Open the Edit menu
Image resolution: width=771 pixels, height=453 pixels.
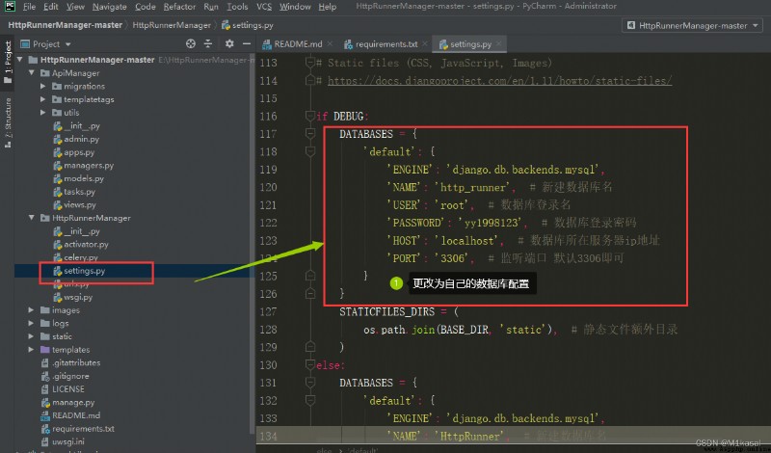51,7
